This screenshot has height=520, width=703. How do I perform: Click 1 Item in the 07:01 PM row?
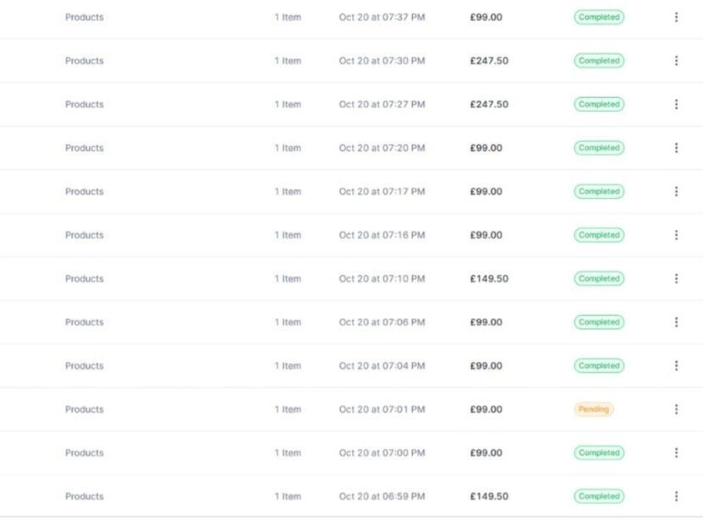pyautogui.click(x=288, y=409)
